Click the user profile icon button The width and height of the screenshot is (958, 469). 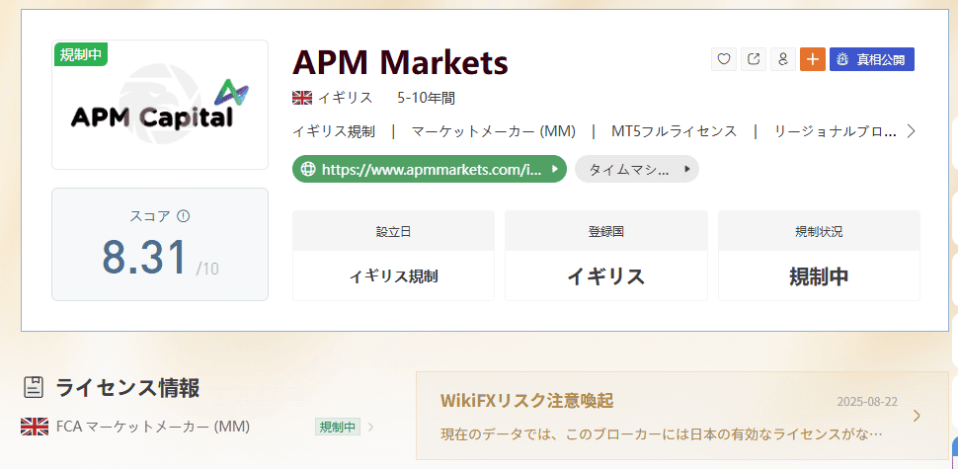coord(782,59)
